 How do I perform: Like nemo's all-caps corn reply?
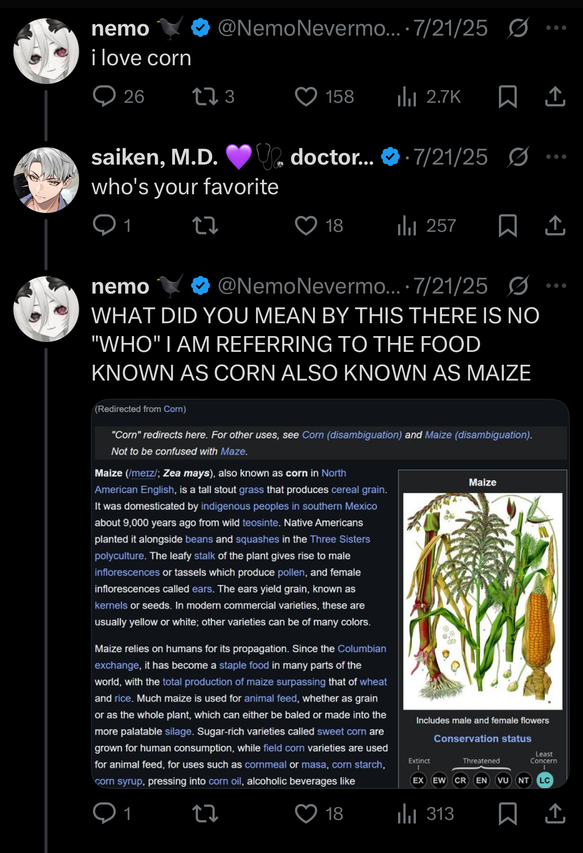[x=306, y=813]
